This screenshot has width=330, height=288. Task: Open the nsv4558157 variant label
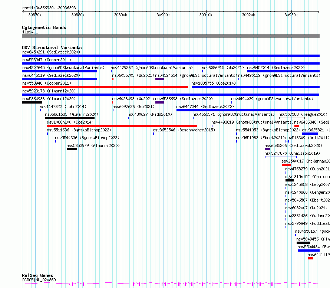coord(312,231)
